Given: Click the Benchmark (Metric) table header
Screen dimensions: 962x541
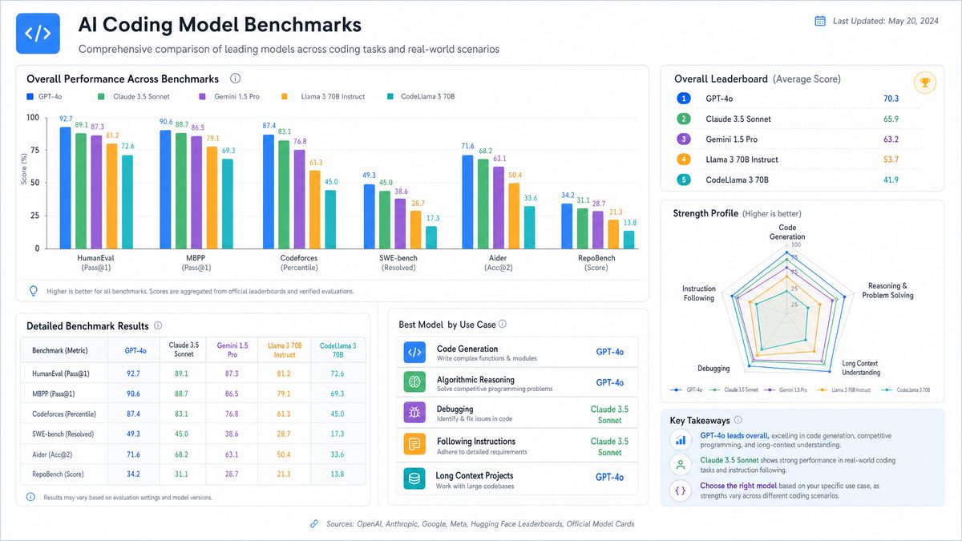Looking at the screenshot, I should pos(60,350).
